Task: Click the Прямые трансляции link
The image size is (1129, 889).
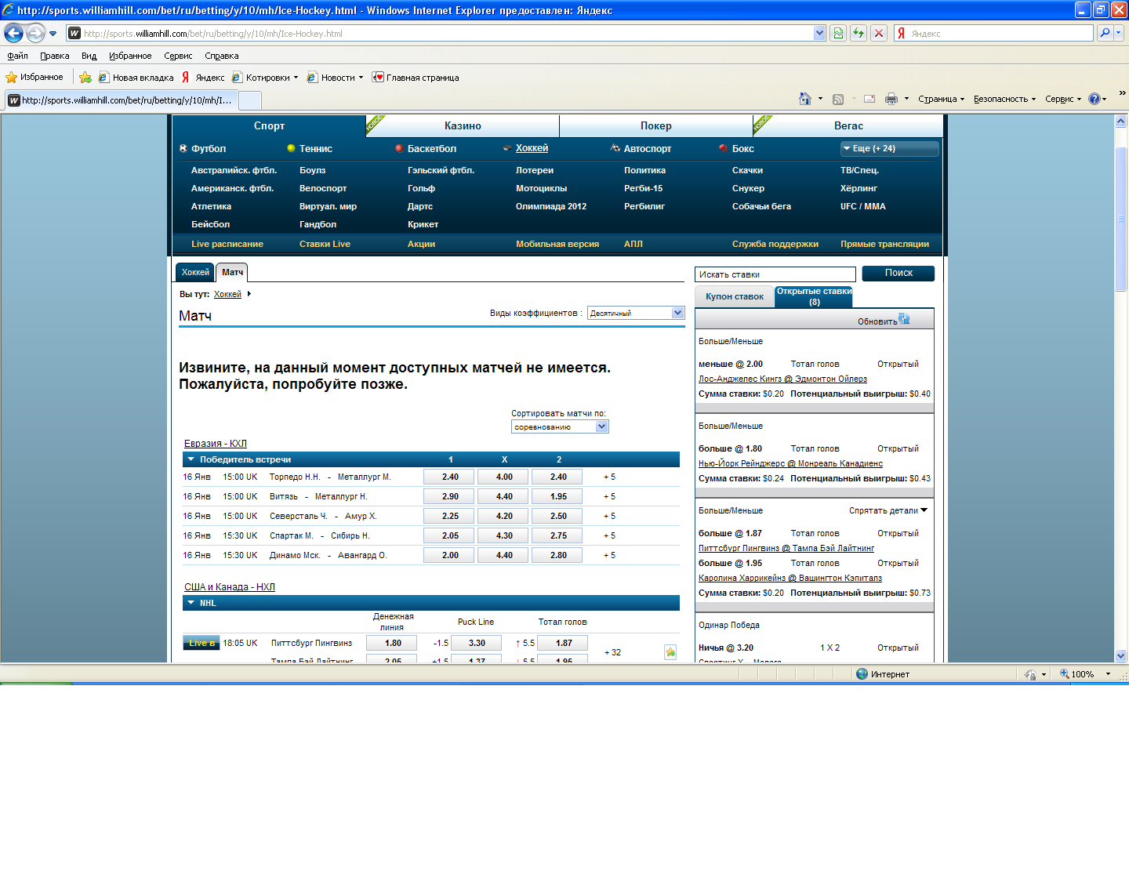Action: point(884,244)
